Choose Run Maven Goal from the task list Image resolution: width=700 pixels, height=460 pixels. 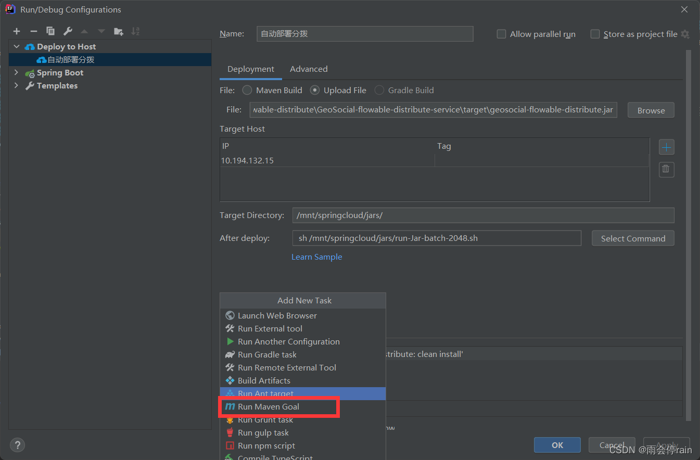click(x=303, y=406)
